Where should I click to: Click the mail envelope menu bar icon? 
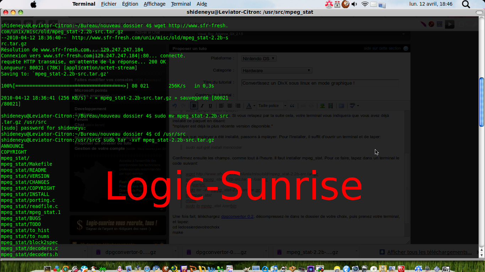point(374,4)
